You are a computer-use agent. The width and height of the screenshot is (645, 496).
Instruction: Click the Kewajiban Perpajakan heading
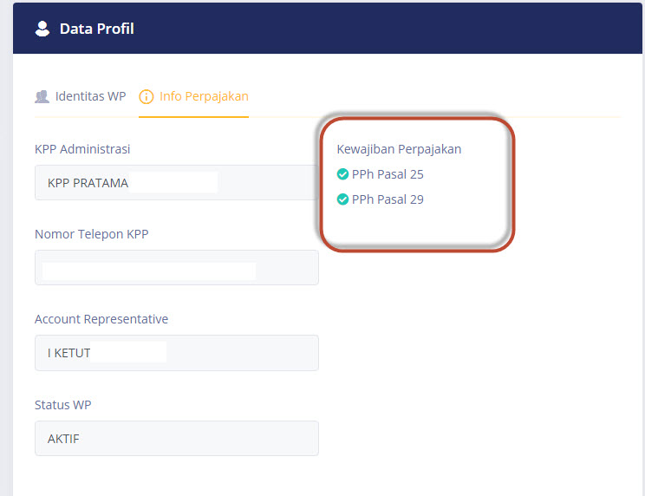(x=399, y=149)
